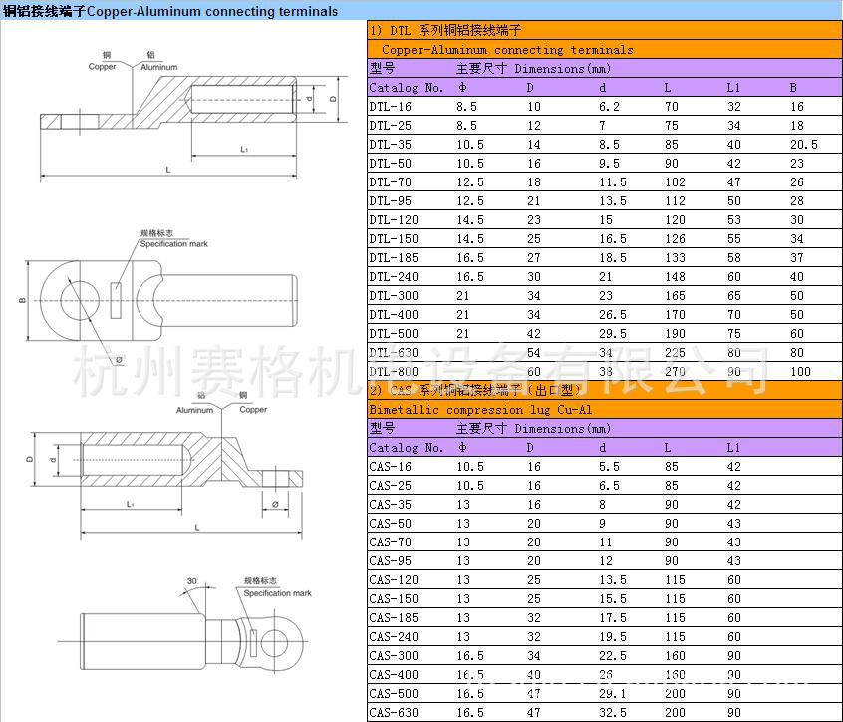Viewport: 843px width, 722px height.
Task: Click the "20.5" value in the DTL-35 row
Action: (804, 145)
